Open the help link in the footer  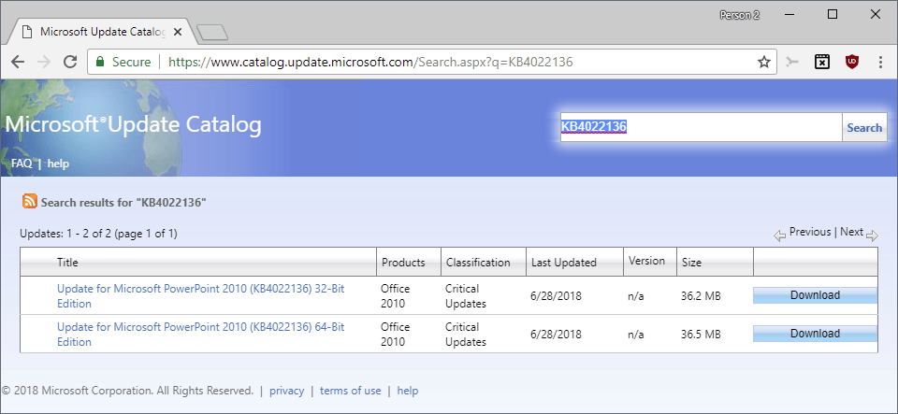coord(407,391)
